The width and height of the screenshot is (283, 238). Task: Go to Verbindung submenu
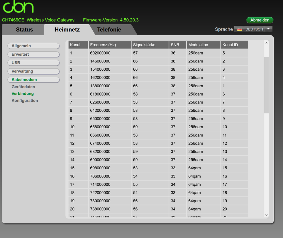(x=23, y=94)
